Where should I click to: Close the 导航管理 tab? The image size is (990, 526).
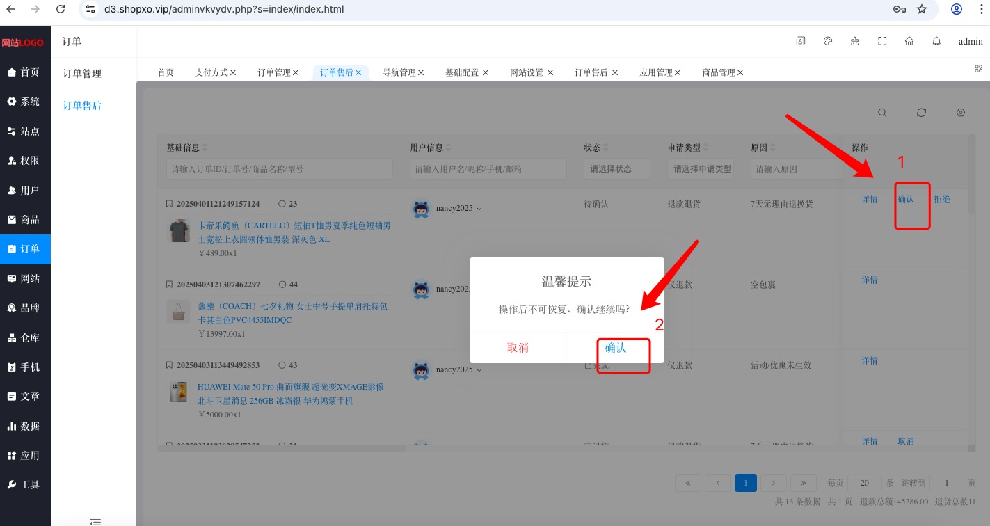tap(421, 72)
